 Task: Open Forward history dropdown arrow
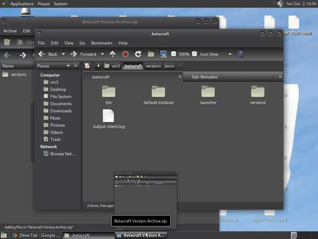[102, 54]
